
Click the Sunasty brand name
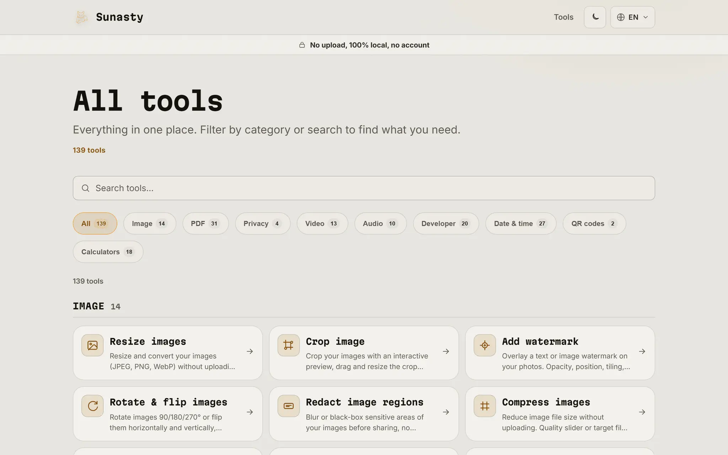click(x=119, y=17)
